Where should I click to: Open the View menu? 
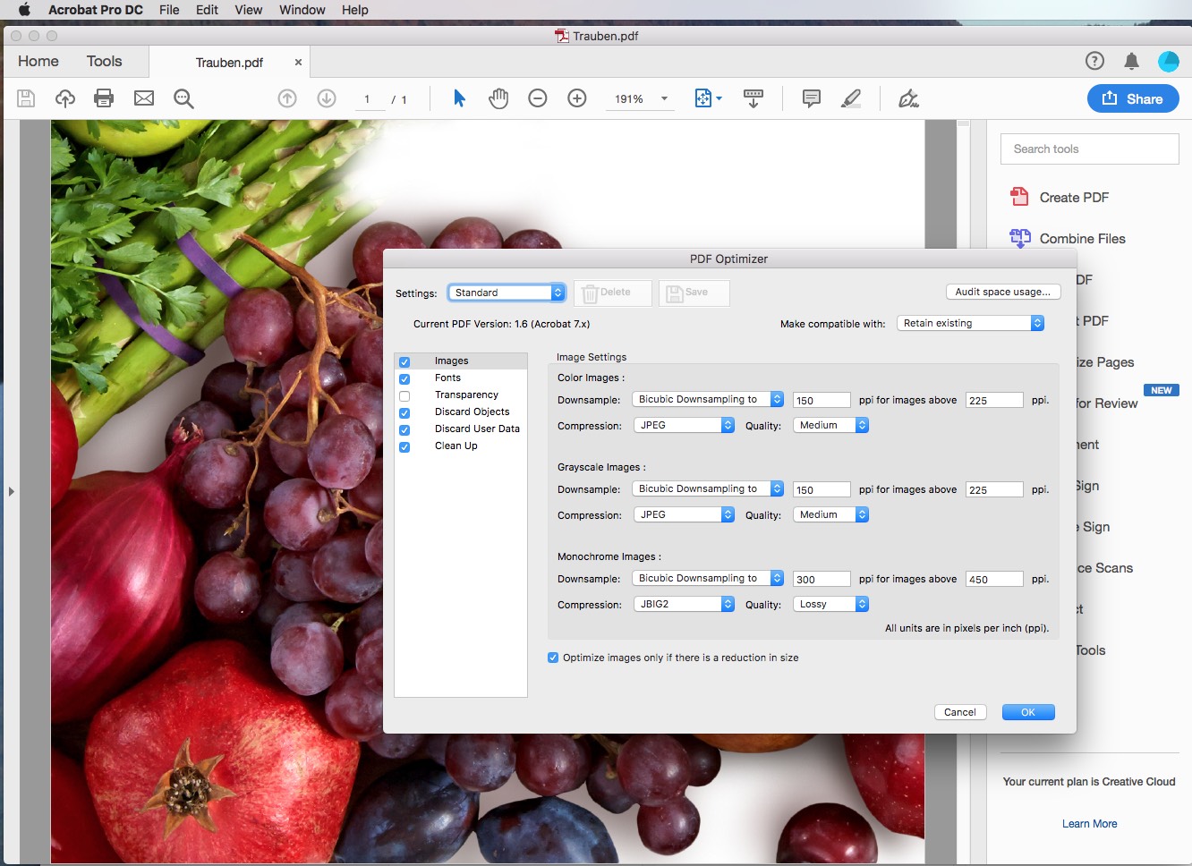(x=249, y=10)
